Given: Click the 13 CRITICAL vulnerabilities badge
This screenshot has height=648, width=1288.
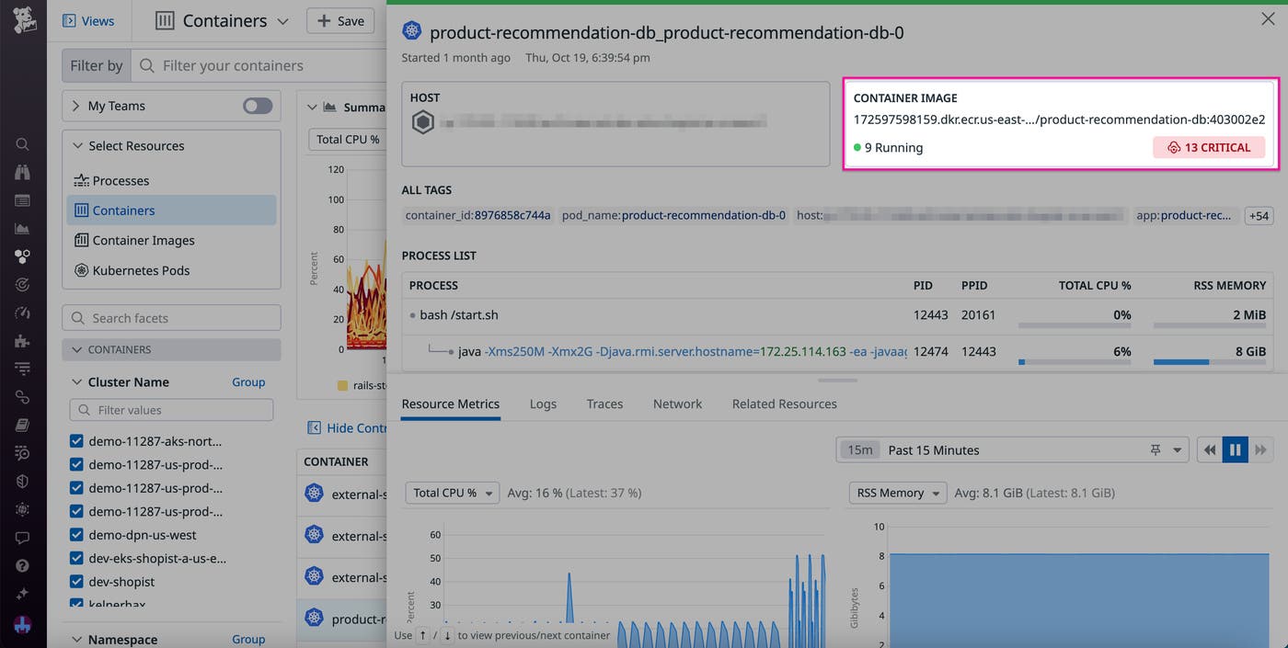Looking at the screenshot, I should pyautogui.click(x=1208, y=147).
